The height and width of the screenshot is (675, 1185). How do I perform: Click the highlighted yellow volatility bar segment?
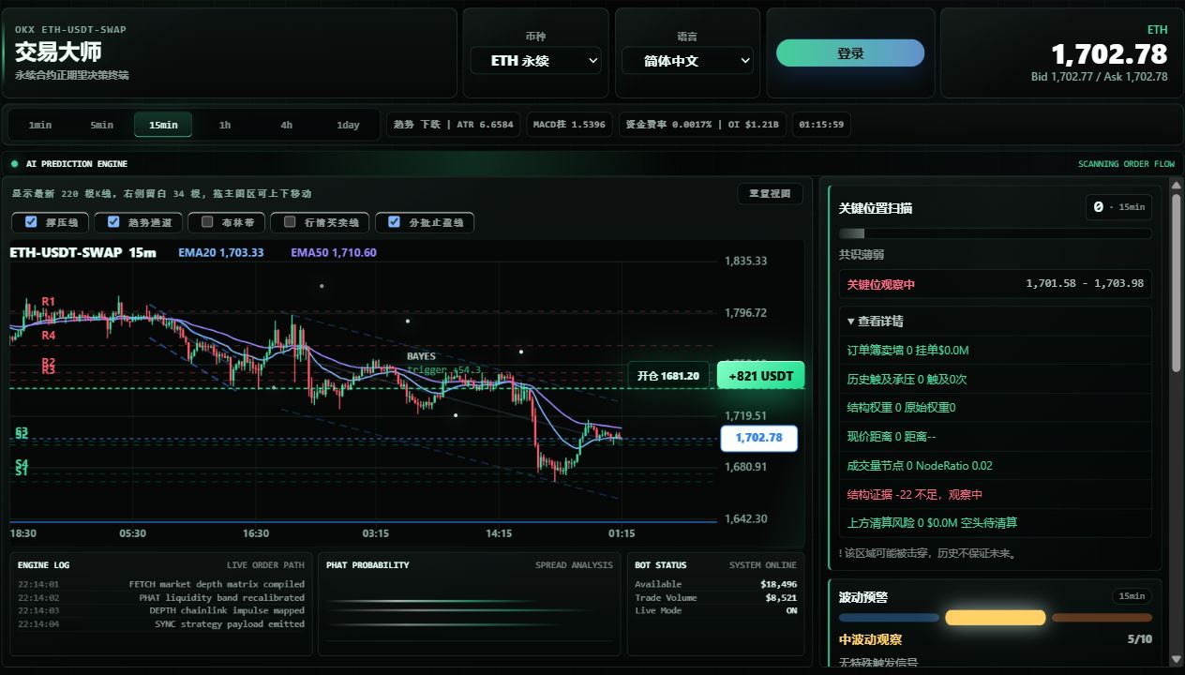(996, 618)
